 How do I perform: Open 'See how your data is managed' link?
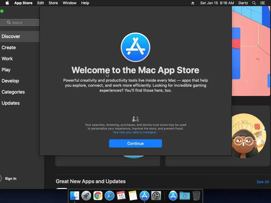point(135,132)
